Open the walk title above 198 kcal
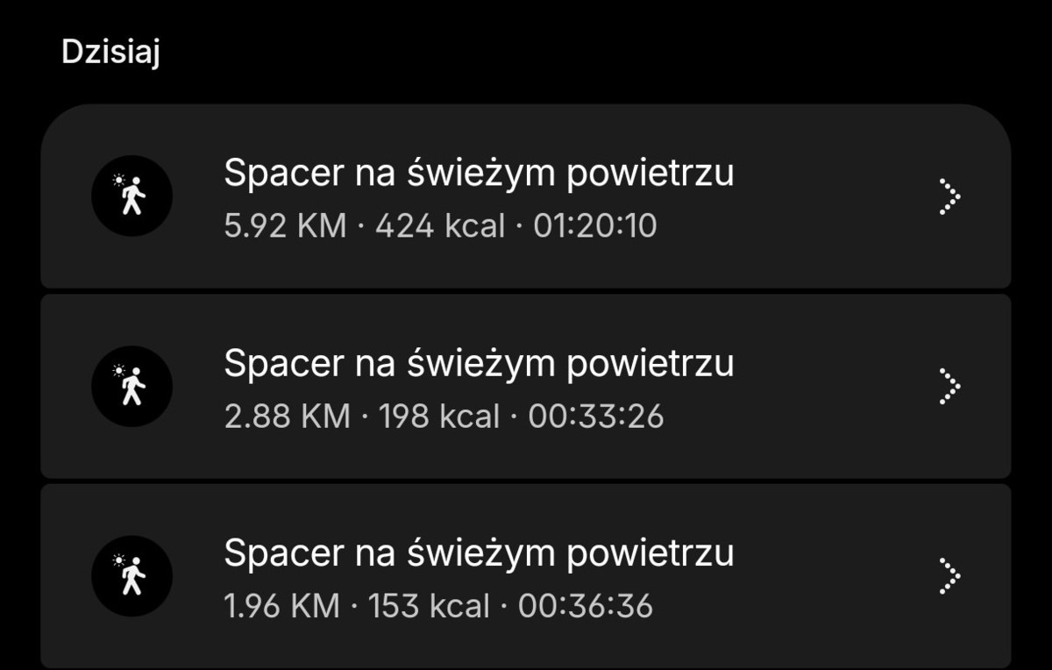The height and width of the screenshot is (670, 1052). click(x=479, y=363)
